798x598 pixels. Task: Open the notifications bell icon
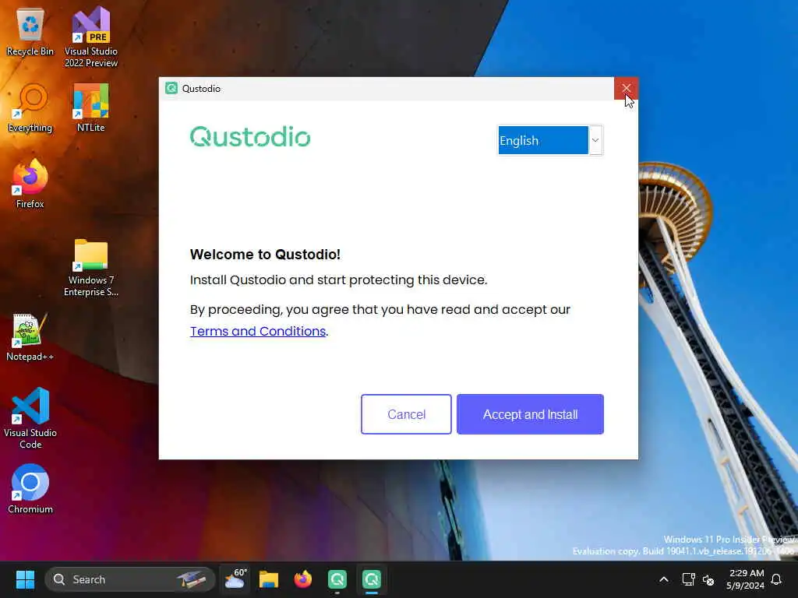click(x=776, y=579)
